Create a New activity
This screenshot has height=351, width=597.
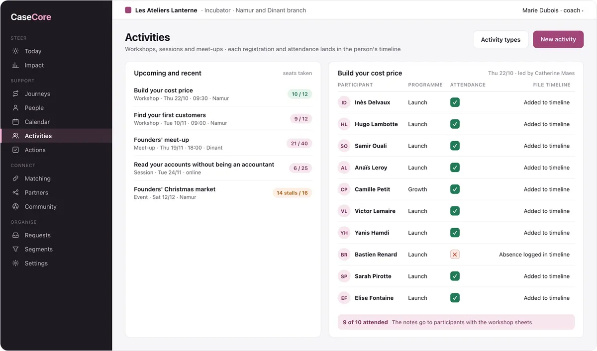(x=558, y=39)
